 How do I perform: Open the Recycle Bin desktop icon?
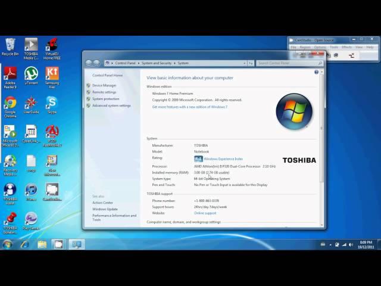tap(10, 47)
